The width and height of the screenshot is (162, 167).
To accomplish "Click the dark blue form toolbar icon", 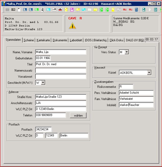I will pos(25,10).
